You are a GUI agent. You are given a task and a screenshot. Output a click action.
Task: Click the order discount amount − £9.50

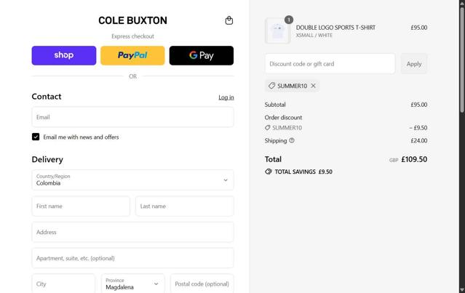pyautogui.click(x=418, y=128)
